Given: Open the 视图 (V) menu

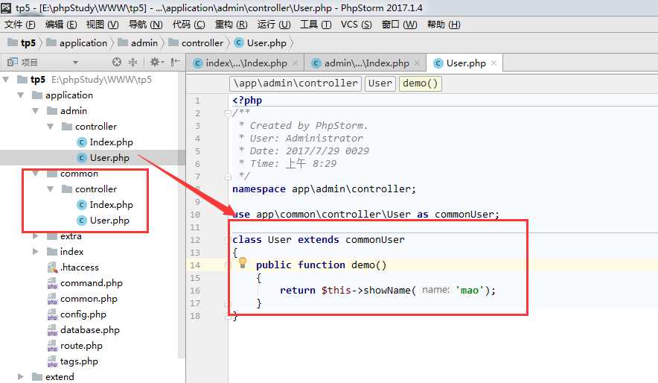Looking at the screenshot, I should click(103, 25).
